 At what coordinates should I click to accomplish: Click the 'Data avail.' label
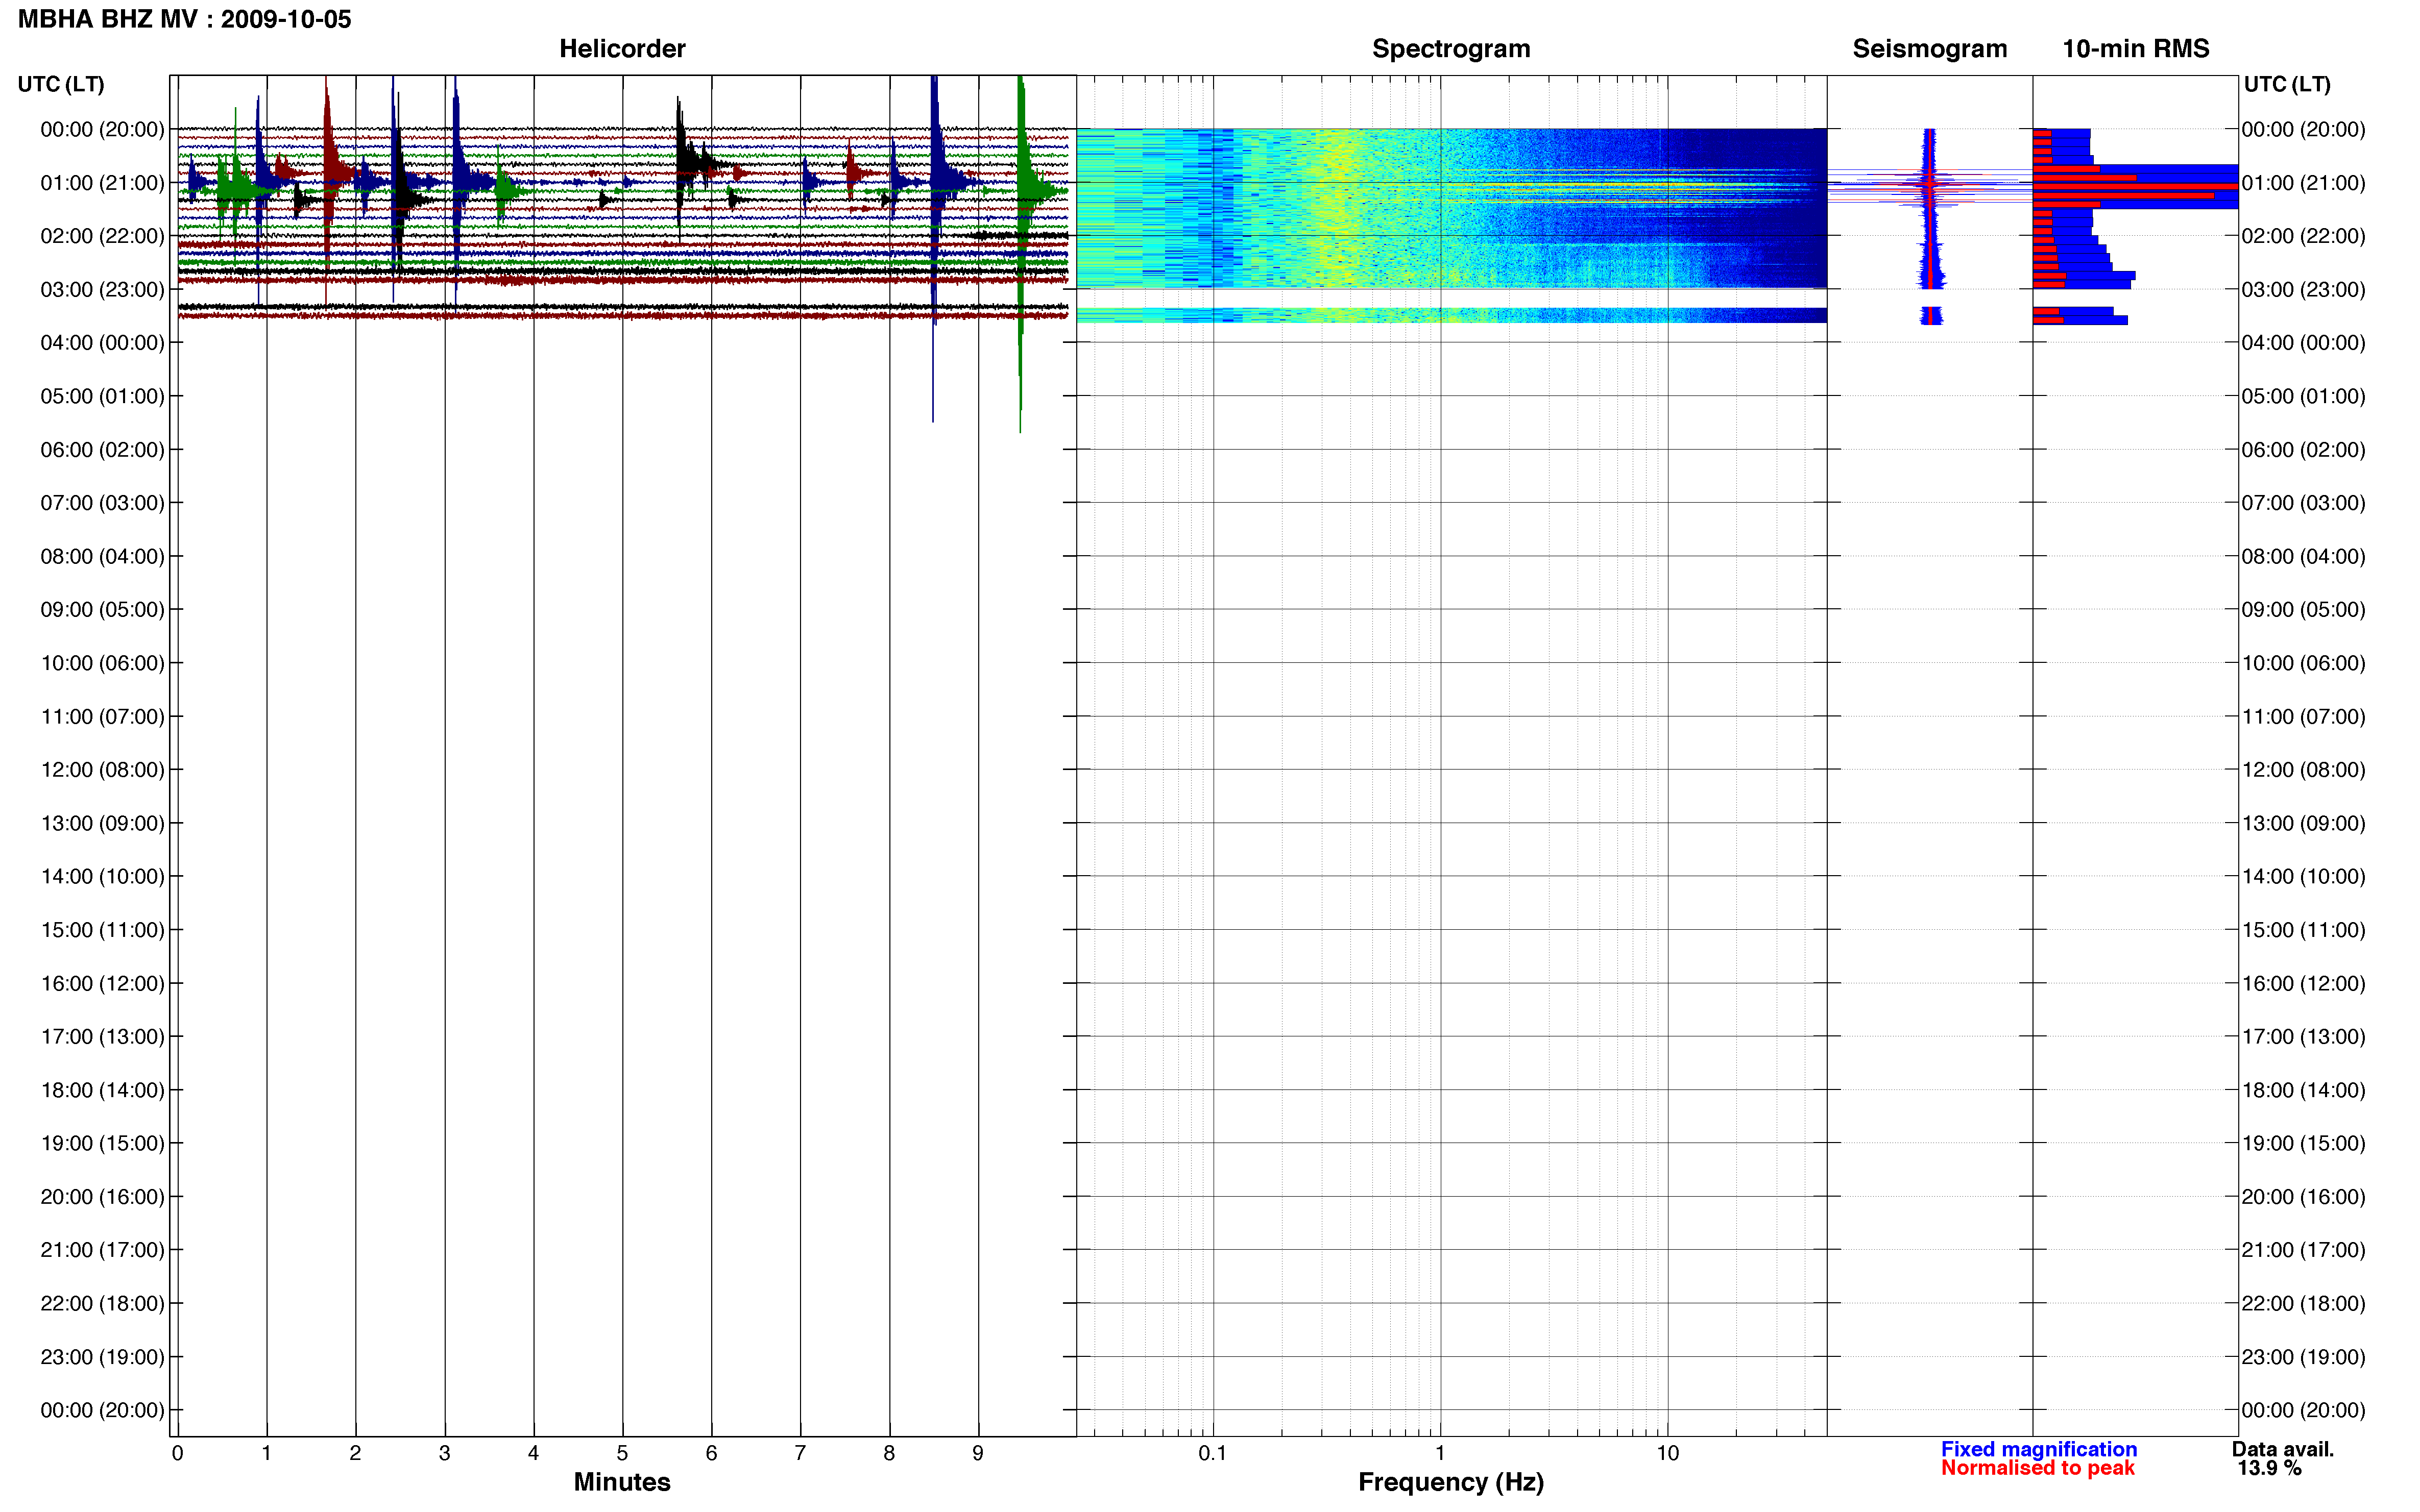pos(2283,1449)
